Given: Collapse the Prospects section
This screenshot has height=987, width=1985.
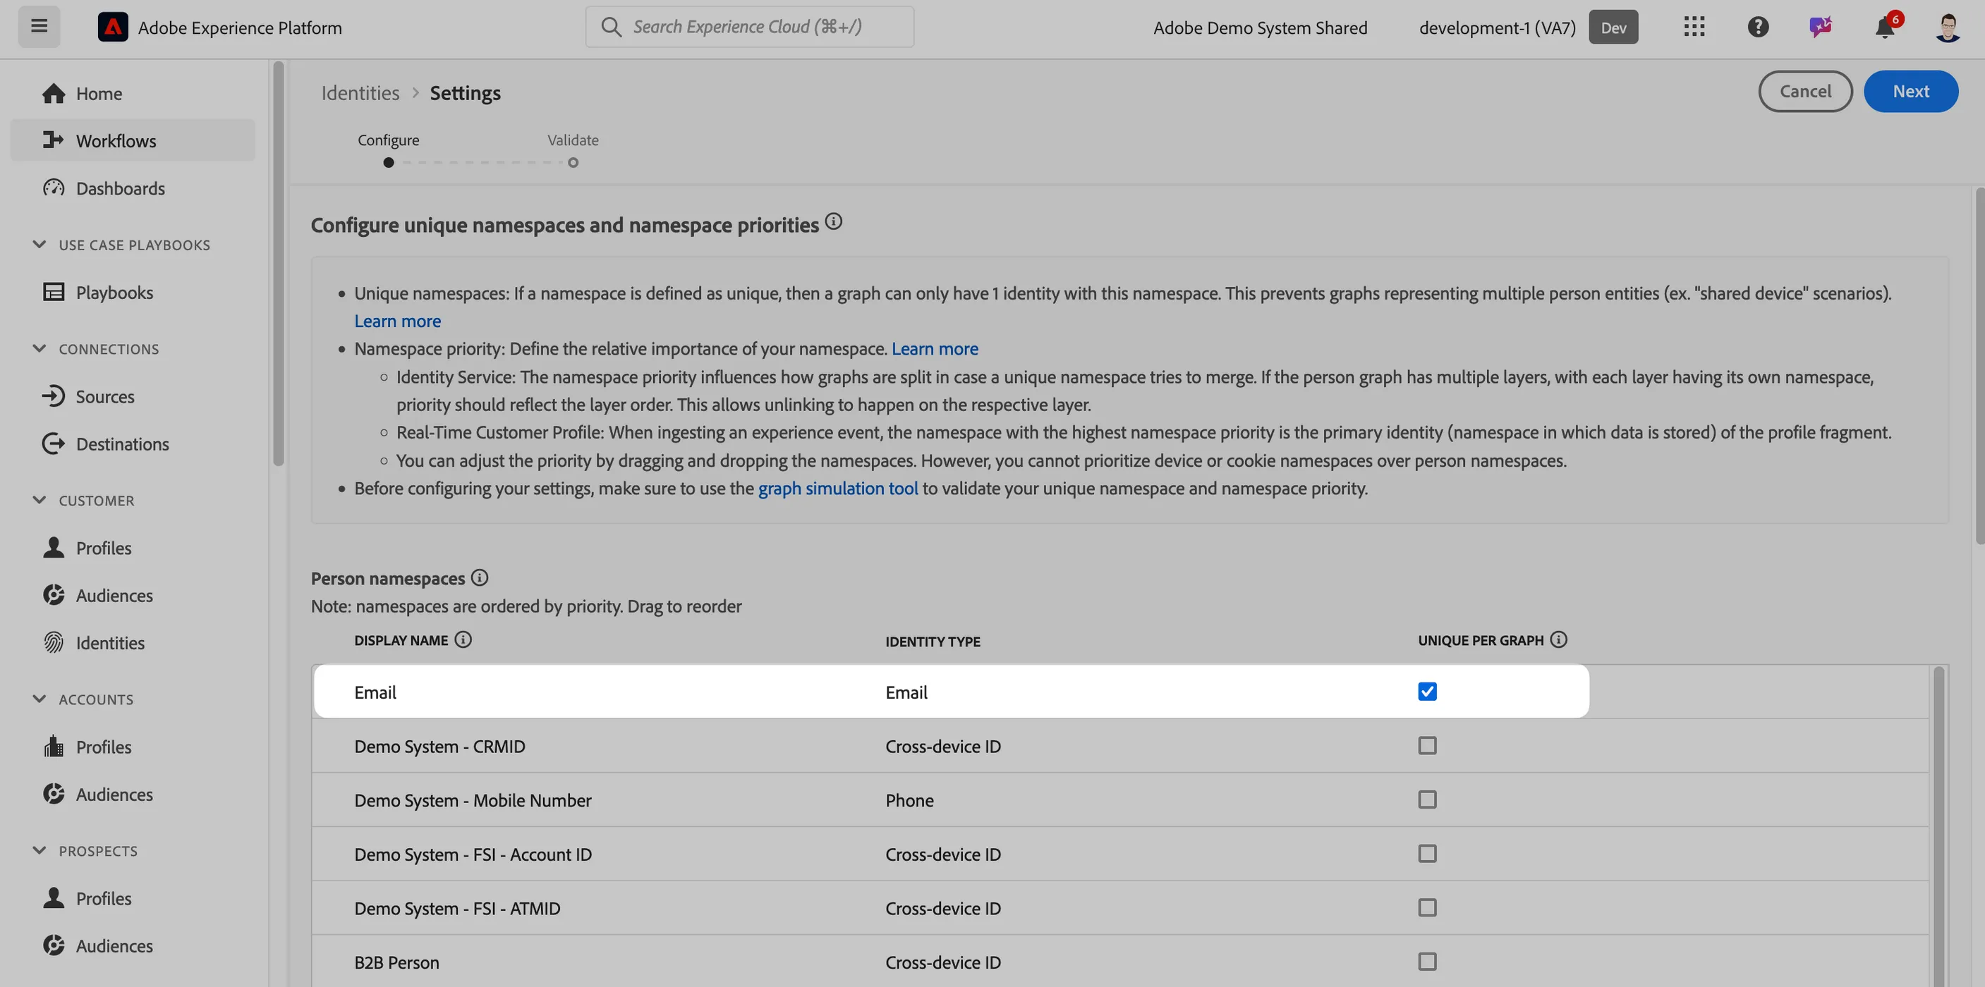Looking at the screenshot, I should 40,850.
